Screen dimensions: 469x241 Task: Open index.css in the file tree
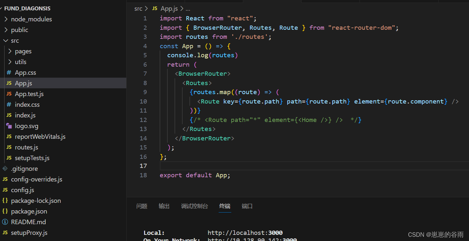(x=63, y=104)
